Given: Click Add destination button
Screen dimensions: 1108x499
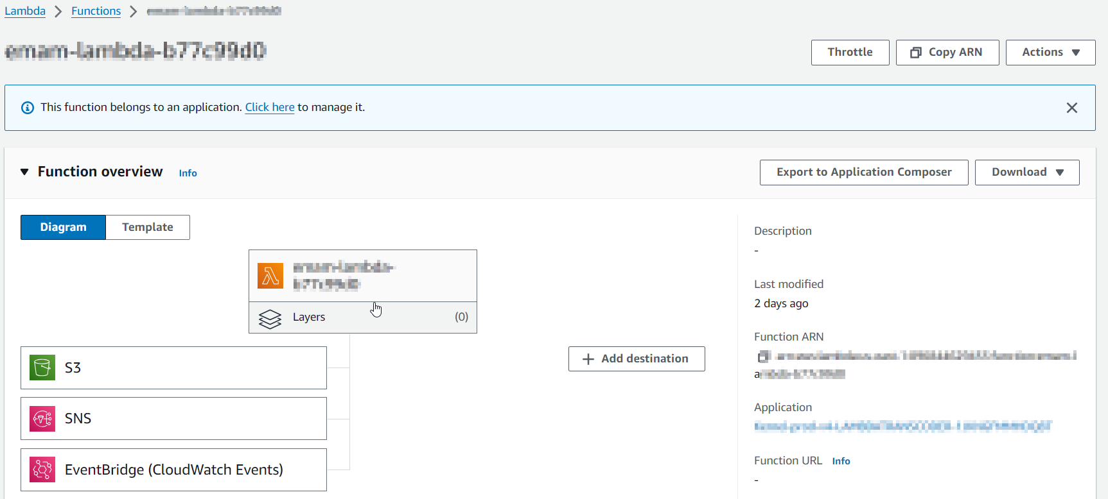Looking at the screenshot, I should coord(637,359).
